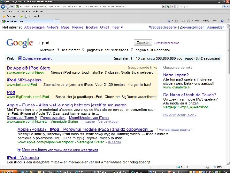Image resolution: width=230 pixels, height=173 pixels.
Task: Click the Refresh page icon
Action: click(x=168, y=7)
